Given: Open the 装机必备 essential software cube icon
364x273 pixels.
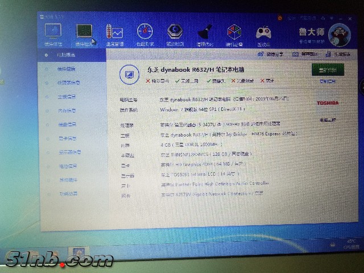Looking at the screenshot, I should pos(234,33).
